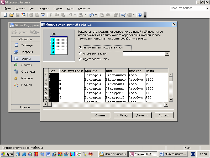Click preview table vertical scrollbar thumb
This screenshot has width=210, height=158.
click(x=171, y=79)
